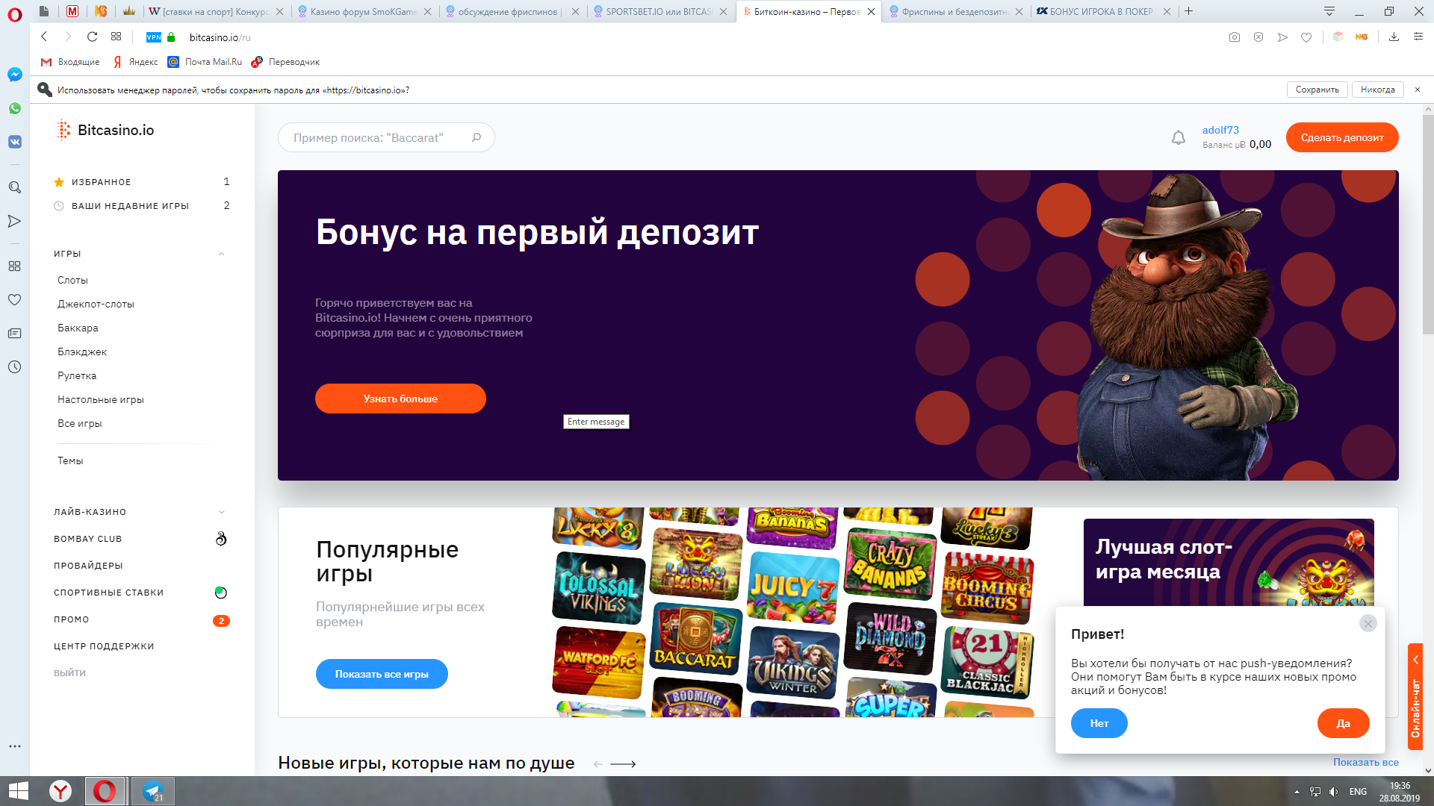Open Easy Setup menu icon
Screen dimensions: 1434x806
1418,37
